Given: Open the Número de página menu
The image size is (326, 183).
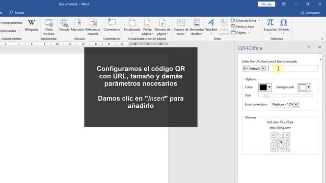Looking at the screenshot, I should 162,27.
